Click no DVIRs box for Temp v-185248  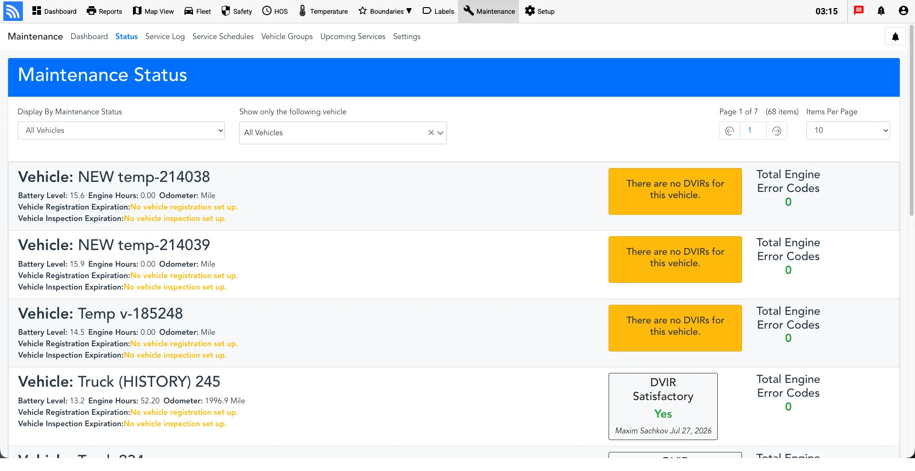click(675, 328)
